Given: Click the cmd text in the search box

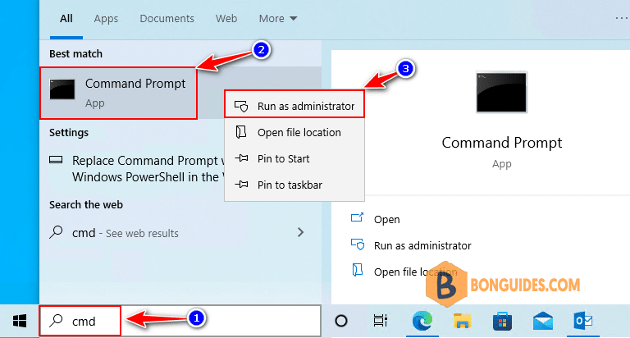Looking at the screenshot, I should coord(84,321).
